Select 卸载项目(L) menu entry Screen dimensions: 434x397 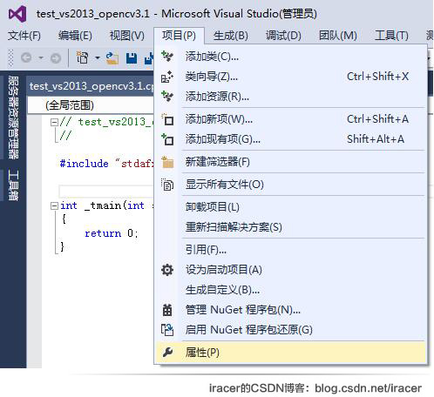tap(290, 207)
